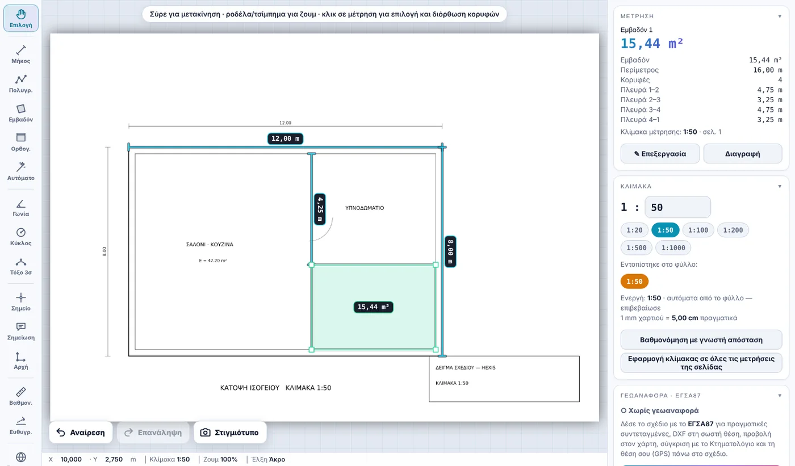This screenshot has width=795, height=466.
Task: Collapse the ΓΕΩΑΝΑΦΟΡΑ · ΕΓΣΑ87 panel
Action: click(780, 396)
